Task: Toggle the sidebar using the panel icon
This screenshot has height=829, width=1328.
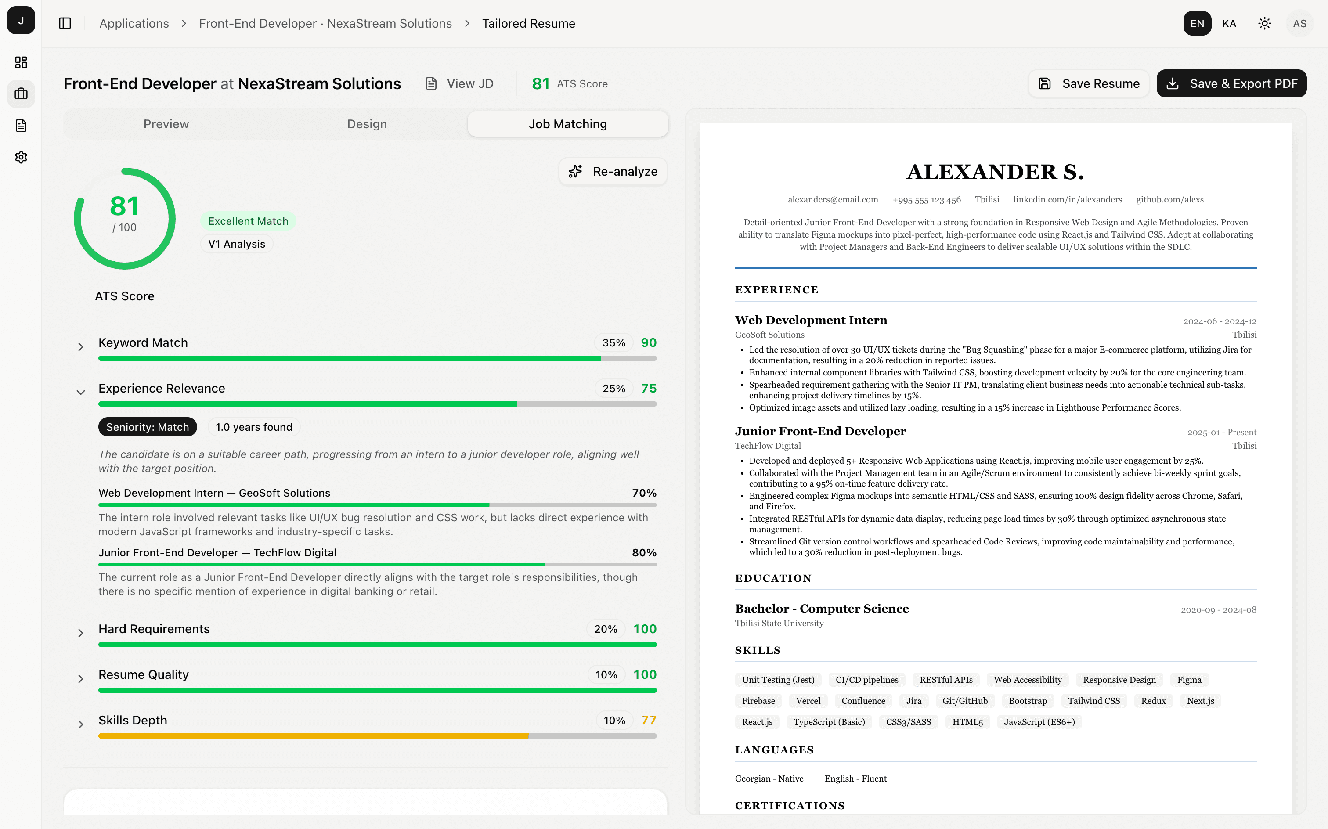Action: (x=65, y=23)
